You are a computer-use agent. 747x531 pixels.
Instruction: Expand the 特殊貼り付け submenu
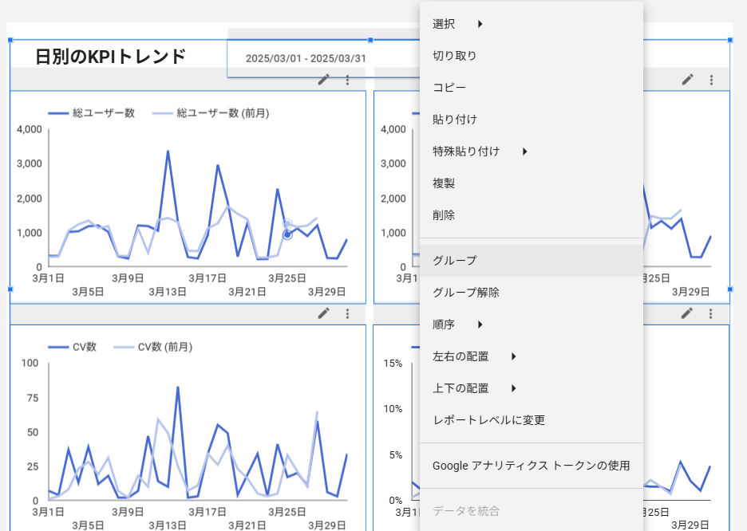click(x=480, y=151)
